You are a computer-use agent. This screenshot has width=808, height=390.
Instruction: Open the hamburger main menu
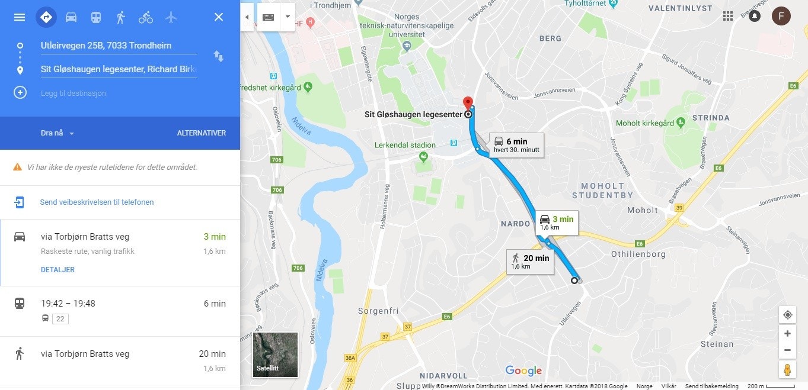20,17
